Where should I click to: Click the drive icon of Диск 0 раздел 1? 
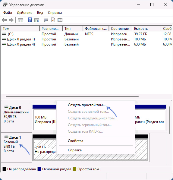tap(4, 39)
